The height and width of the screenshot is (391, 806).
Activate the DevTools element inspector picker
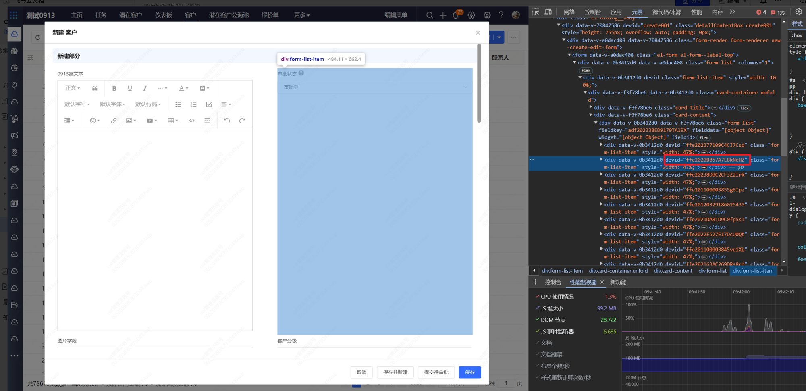[536, 12]
